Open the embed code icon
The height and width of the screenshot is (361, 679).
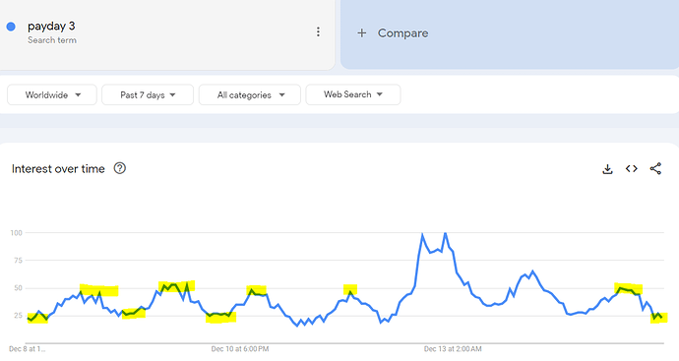click(632, 169)
